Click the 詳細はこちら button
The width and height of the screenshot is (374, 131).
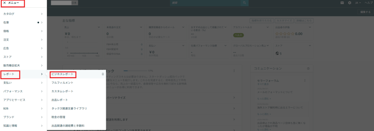(x=304, y=21)
